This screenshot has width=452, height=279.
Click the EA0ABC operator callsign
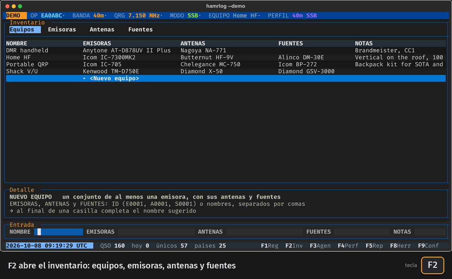[52, 16]
